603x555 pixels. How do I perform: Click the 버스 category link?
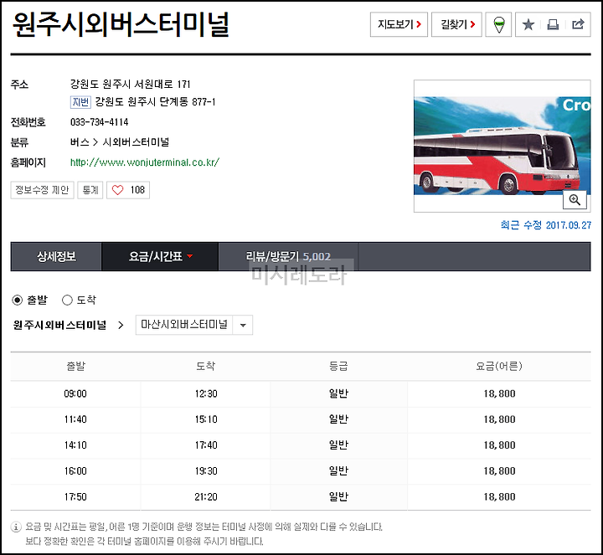click(80, 142)
